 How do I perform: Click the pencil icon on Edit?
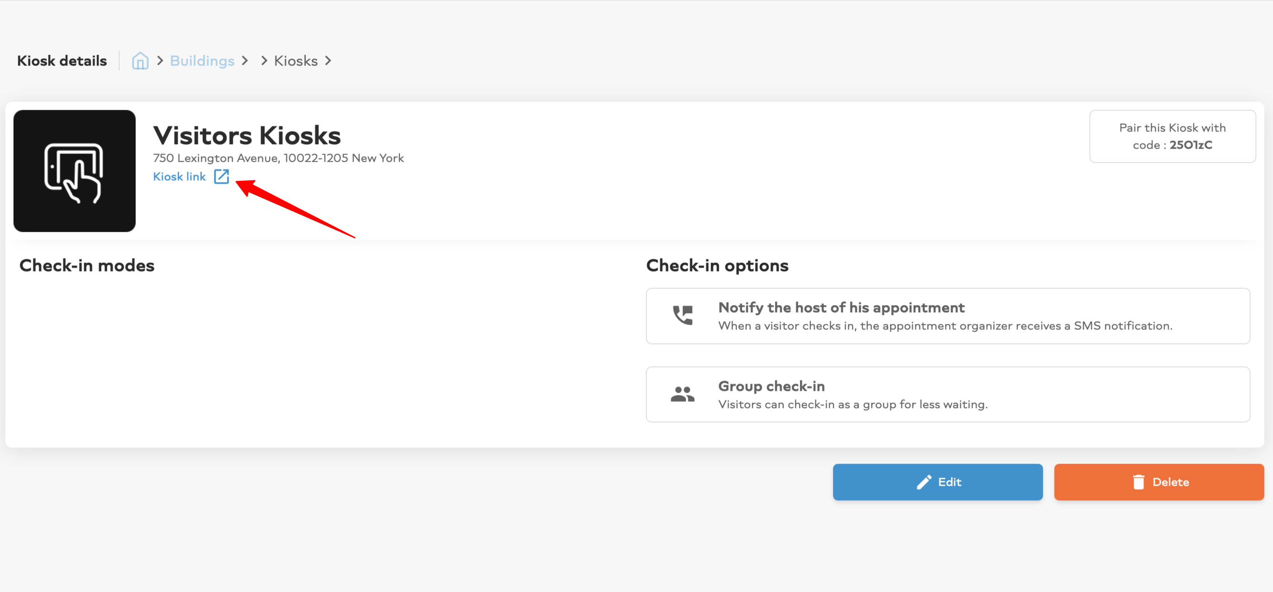click(924, 482)
